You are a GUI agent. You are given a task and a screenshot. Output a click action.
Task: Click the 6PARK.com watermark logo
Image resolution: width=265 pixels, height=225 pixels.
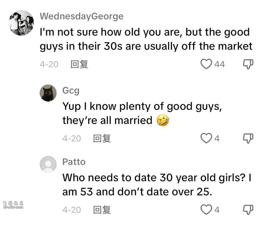click(13, 205)
